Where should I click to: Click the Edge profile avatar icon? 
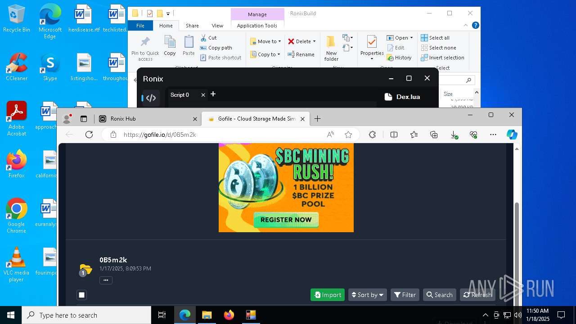(67, 119)
